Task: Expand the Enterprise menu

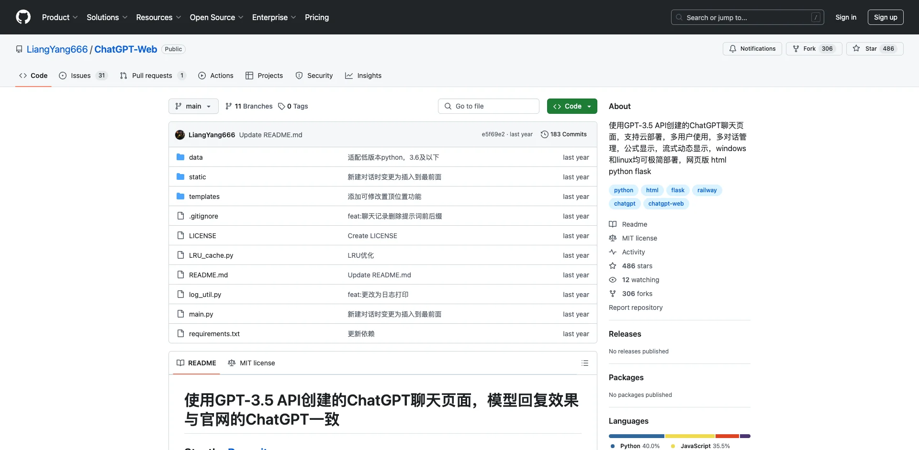Action: point(274,17)
